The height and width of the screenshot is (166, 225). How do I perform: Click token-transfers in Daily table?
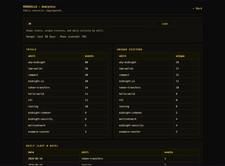(x=92, y=159)
